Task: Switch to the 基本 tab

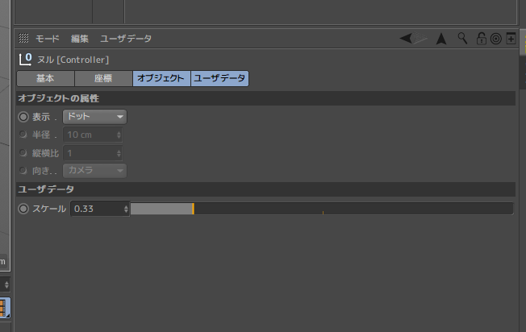Action: tap(46, 78)
